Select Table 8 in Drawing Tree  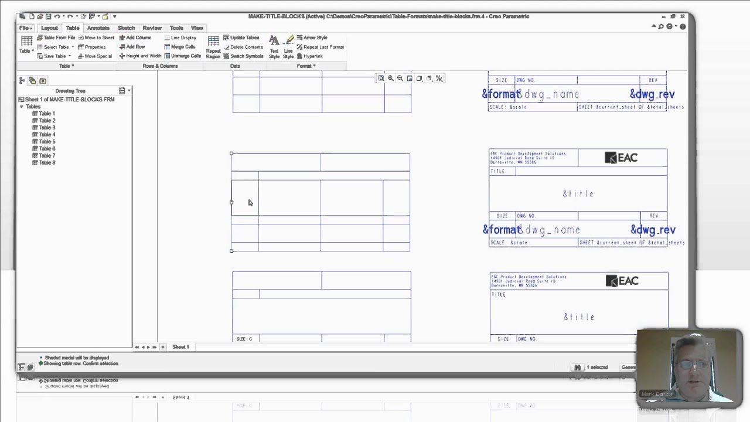(44, 163)
